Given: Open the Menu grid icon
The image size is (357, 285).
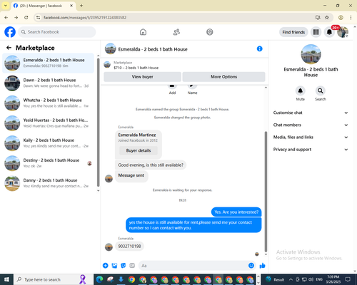Looking at the screenshot, I should click(x=316, y=32).
